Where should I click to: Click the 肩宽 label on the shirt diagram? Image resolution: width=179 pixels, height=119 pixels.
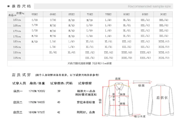coord(118,79)
